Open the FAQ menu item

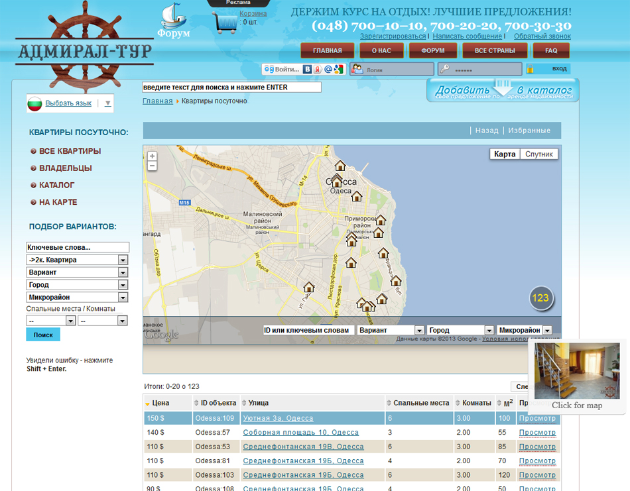pos(551,50)
